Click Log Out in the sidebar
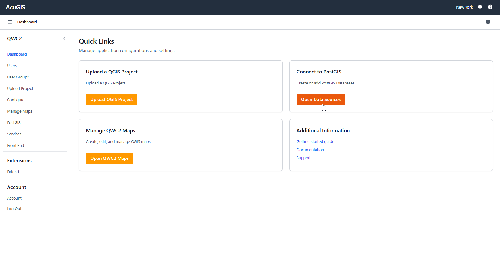The width and height of the screenshot is (500, 275). pos(14,209)
